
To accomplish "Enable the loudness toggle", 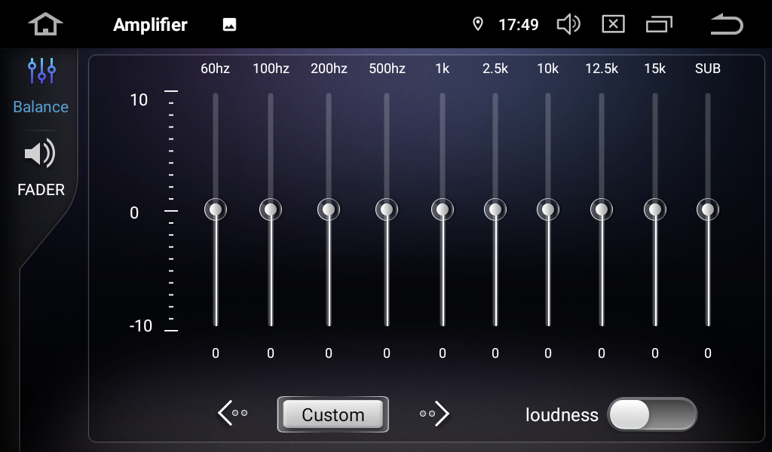I will [x=652, y=414].
